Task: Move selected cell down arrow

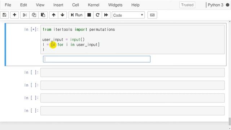Action: click(62, 15)
